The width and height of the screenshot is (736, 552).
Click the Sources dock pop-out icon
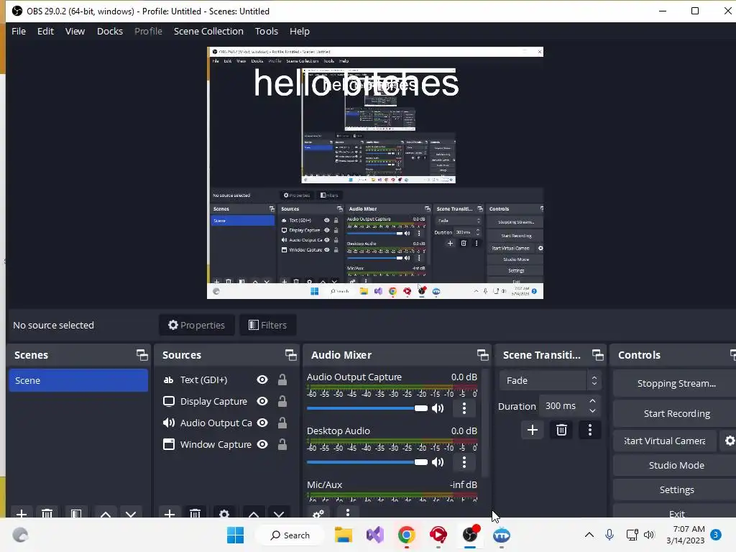(x=290, y=355)
